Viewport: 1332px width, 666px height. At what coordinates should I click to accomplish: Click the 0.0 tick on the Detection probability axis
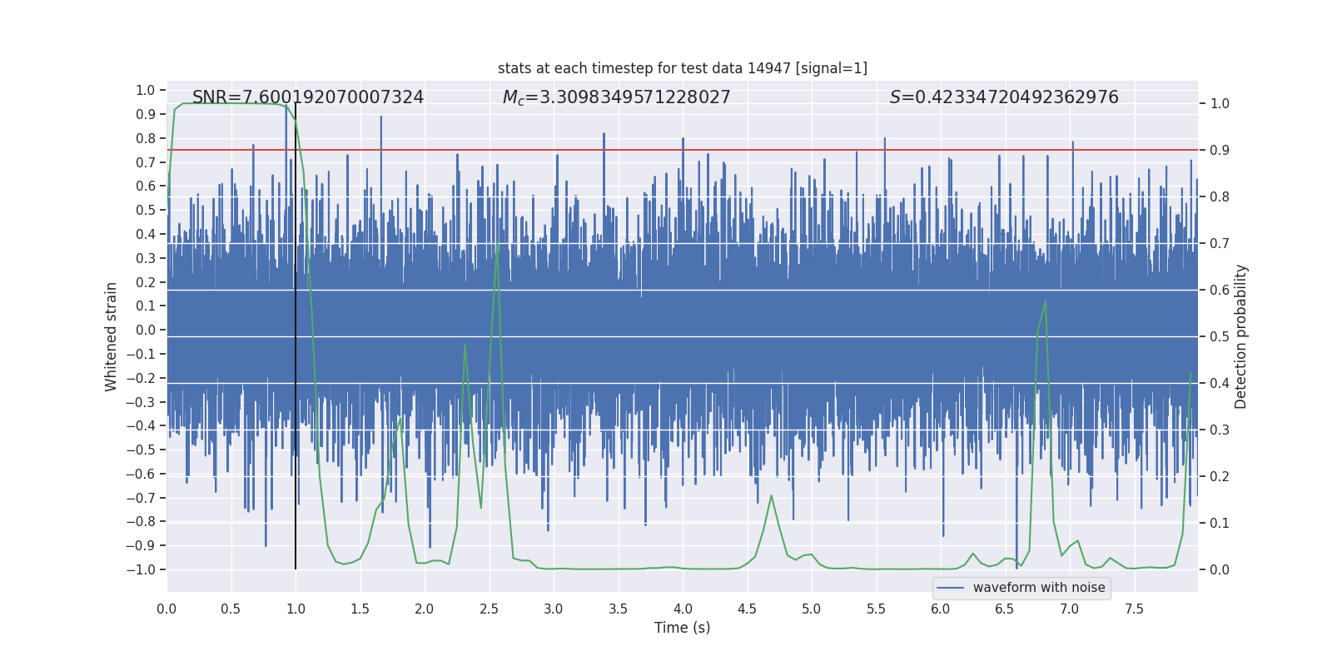(x=1220, y=569)
